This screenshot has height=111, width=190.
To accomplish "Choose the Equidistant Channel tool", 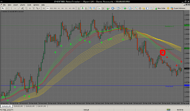I will pos(22,8).
